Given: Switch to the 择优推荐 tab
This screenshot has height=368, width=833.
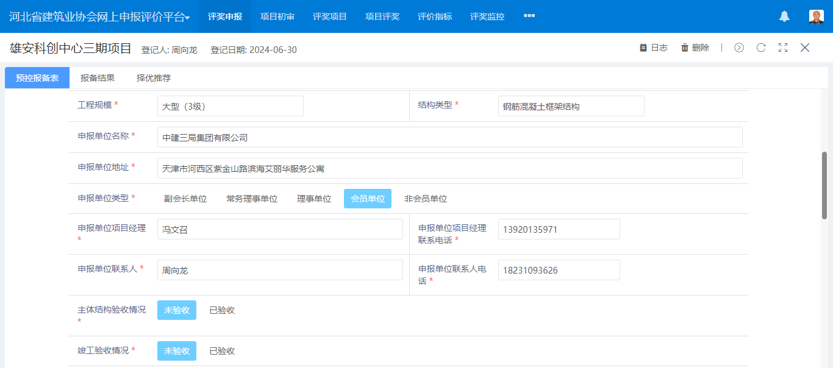Looking at the screenshot, I should 154,78.
